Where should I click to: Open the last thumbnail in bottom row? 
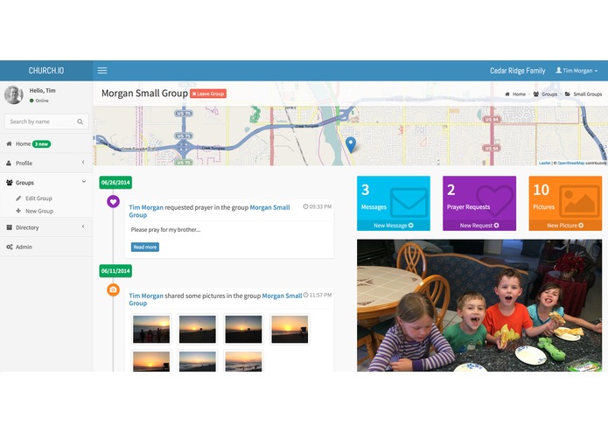(x=243, y=360)
